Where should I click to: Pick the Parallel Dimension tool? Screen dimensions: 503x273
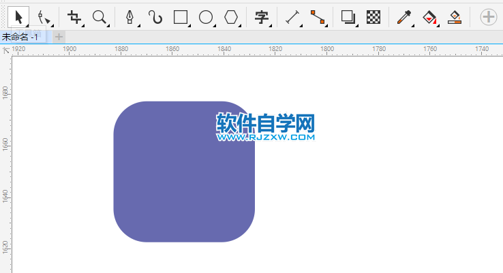(292, 17)
